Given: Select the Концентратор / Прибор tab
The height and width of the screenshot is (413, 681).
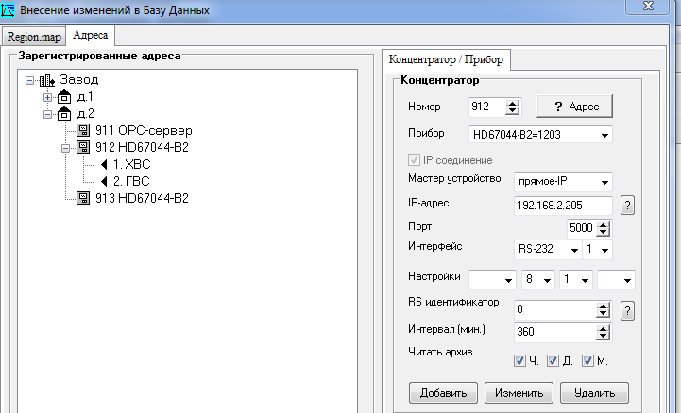Looking at the screenshot, I should [x=444, y=59].
